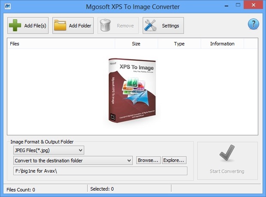Click the Explore... button
The width and height of the screenshot is (266, 197).
(x=174, y=160)
